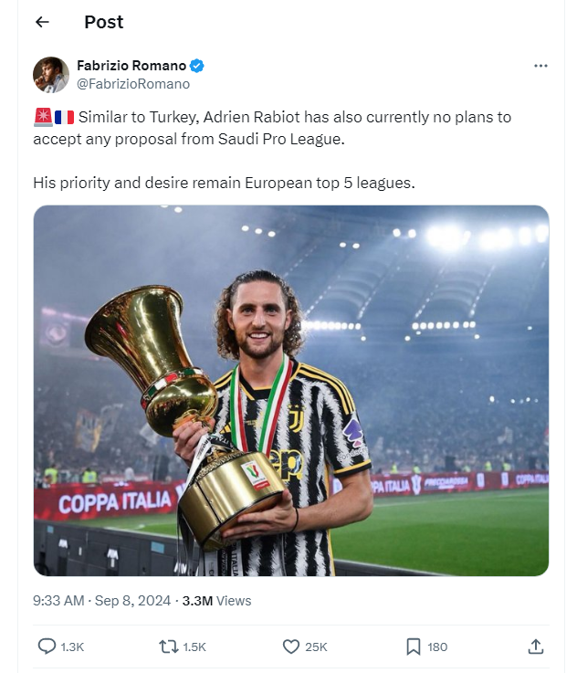The width and height of the screenshot is (577, 673).
Task: Click the Fabrizio Romano display name
Action: [x=131, y=66]
